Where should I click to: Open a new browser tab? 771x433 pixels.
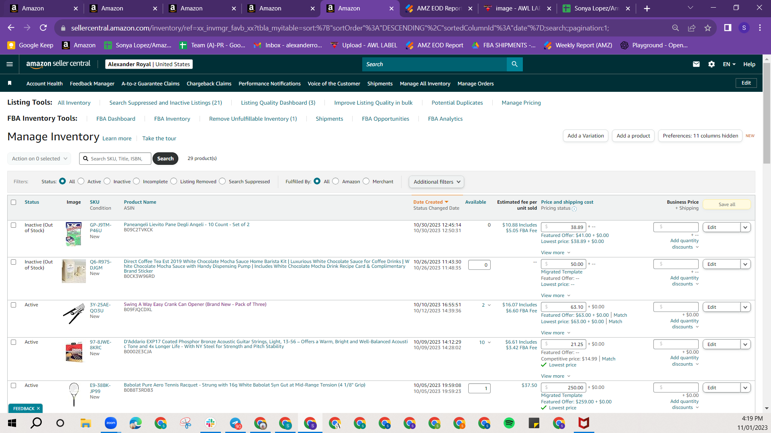[x=647, y=8]
